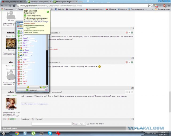This screenshot has height=136, width=171.
Task: Click the green plus rating on Kukriniksa's post
Action: [x=132, y=32]
